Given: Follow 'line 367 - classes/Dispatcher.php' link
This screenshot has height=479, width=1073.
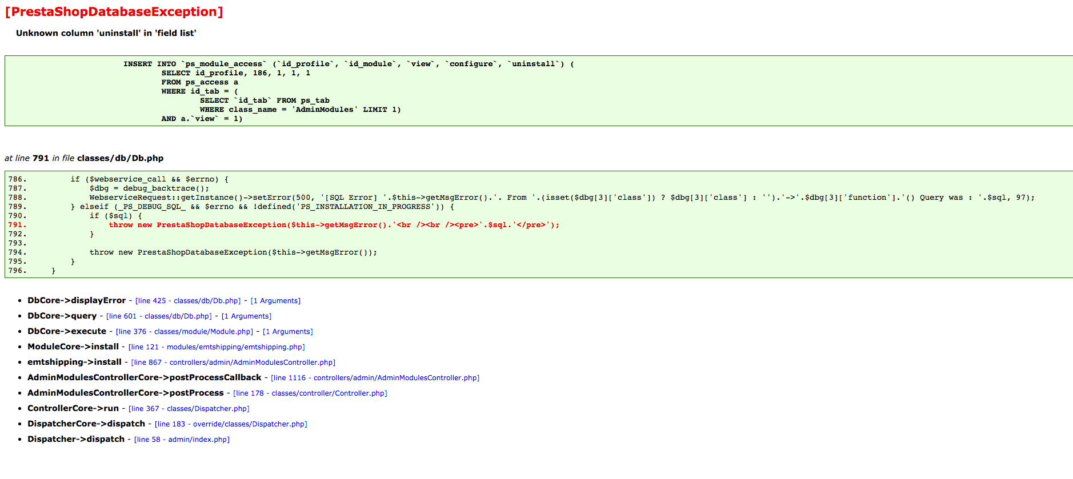Looking at the screenshot, I should [189, 409].
